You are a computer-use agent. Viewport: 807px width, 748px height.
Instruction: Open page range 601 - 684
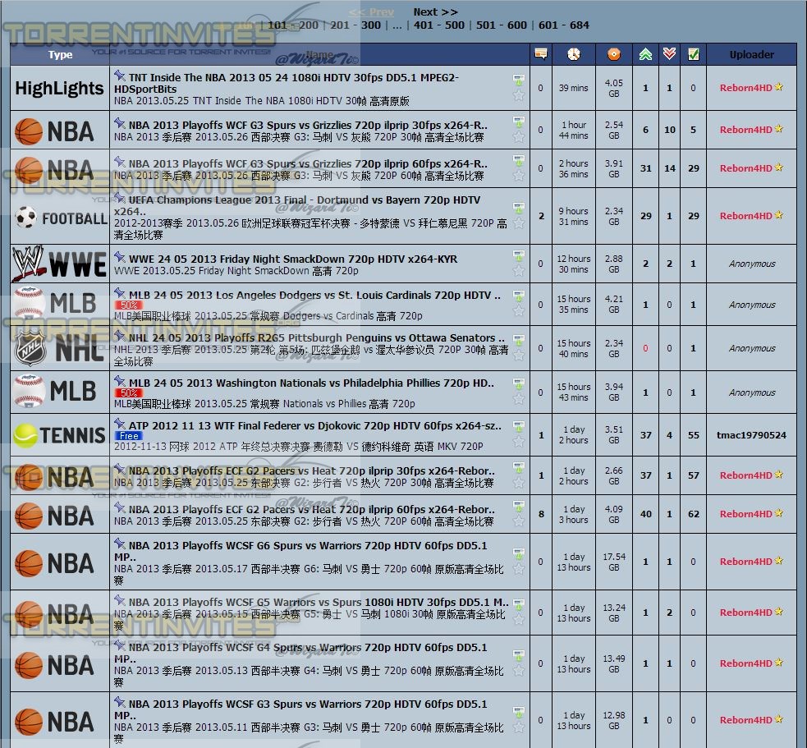click(x=564, y=25)
